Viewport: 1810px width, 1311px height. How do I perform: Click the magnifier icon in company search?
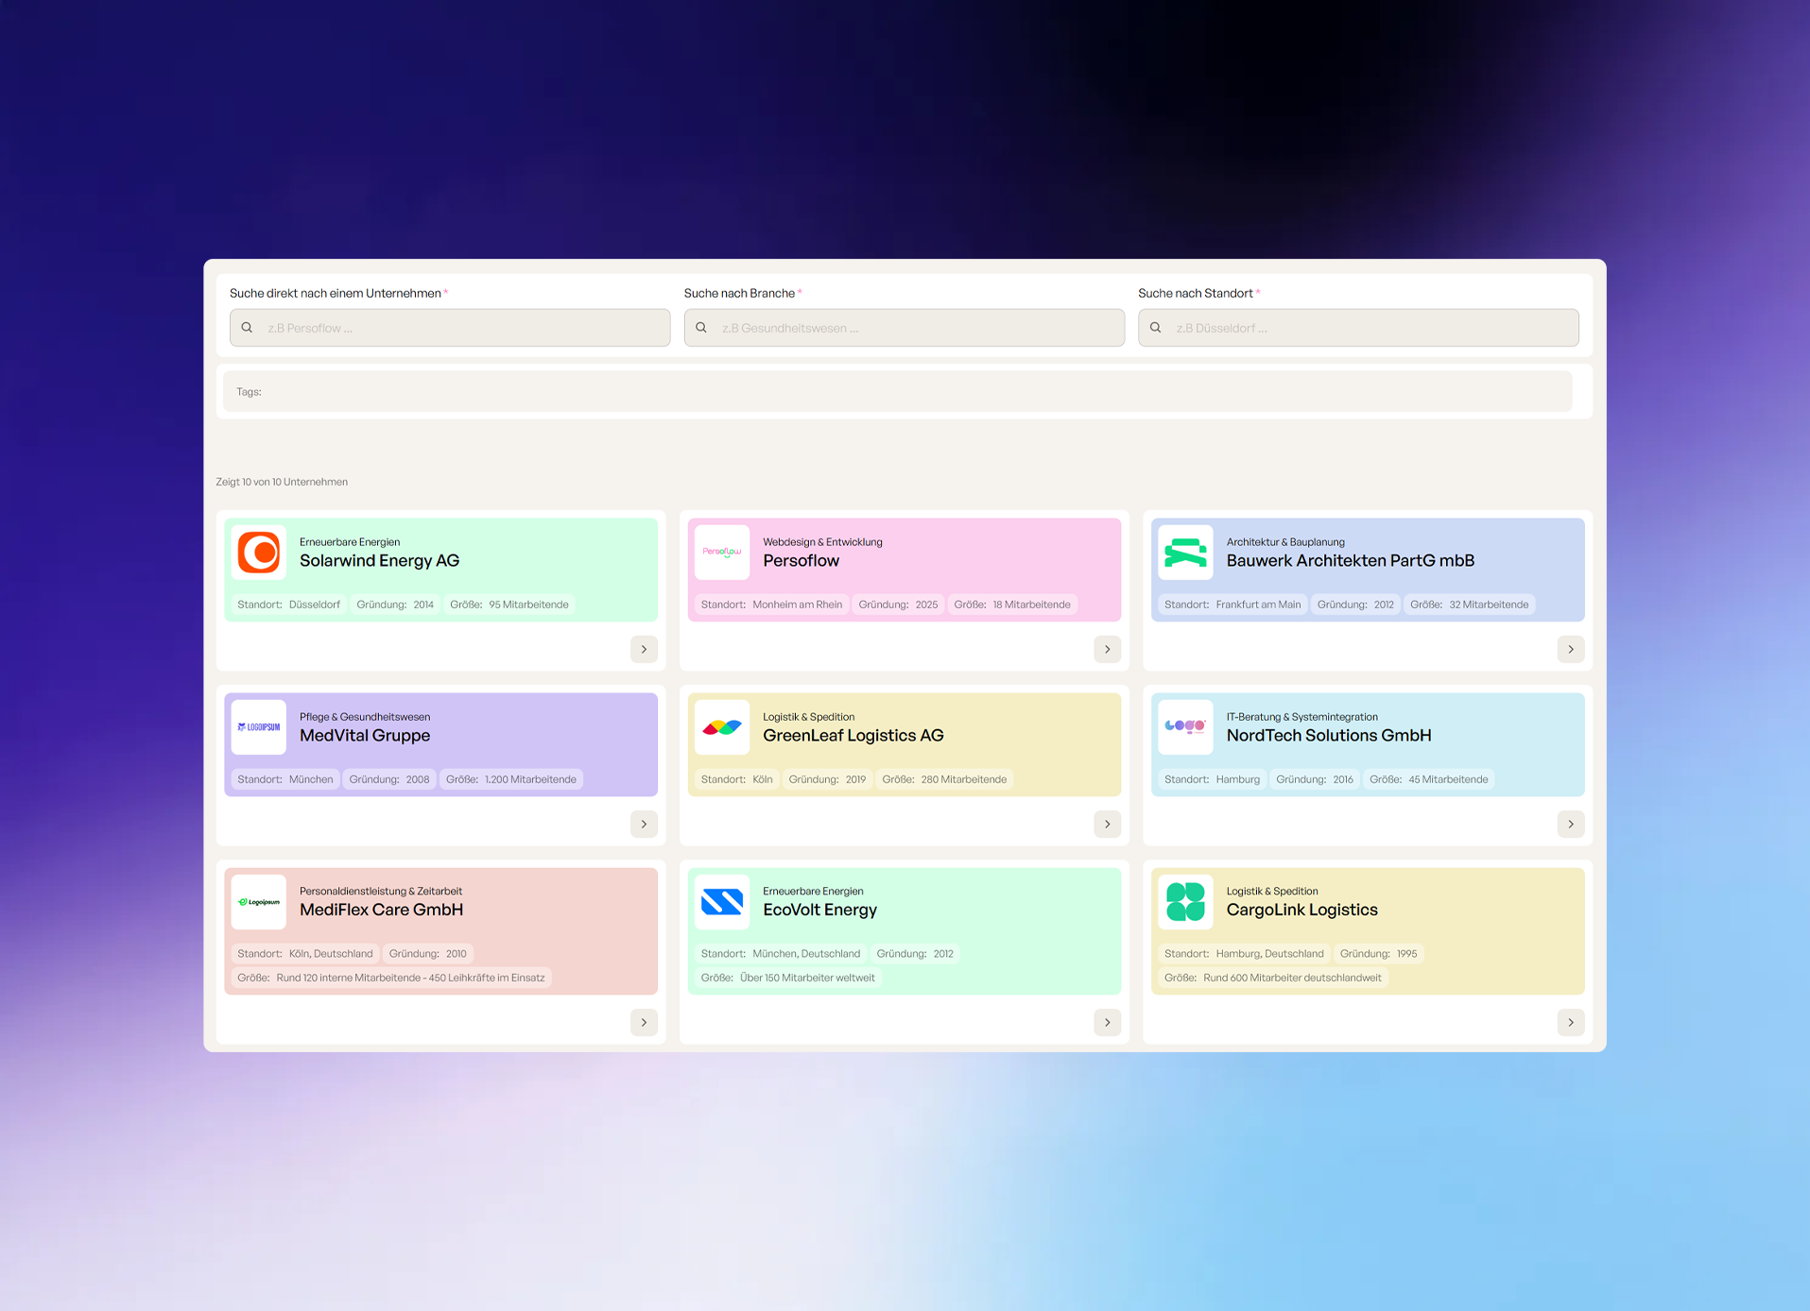[x=247, y=327]
